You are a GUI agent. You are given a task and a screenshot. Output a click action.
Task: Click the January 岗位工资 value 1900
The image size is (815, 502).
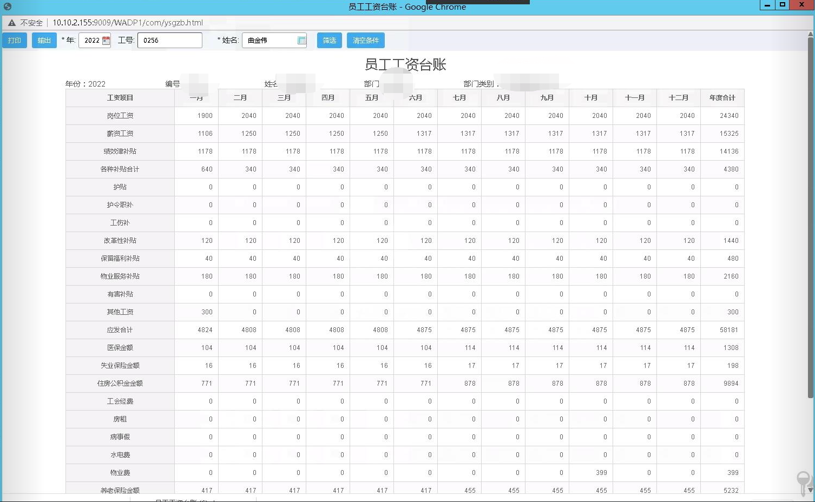(205, 116)
